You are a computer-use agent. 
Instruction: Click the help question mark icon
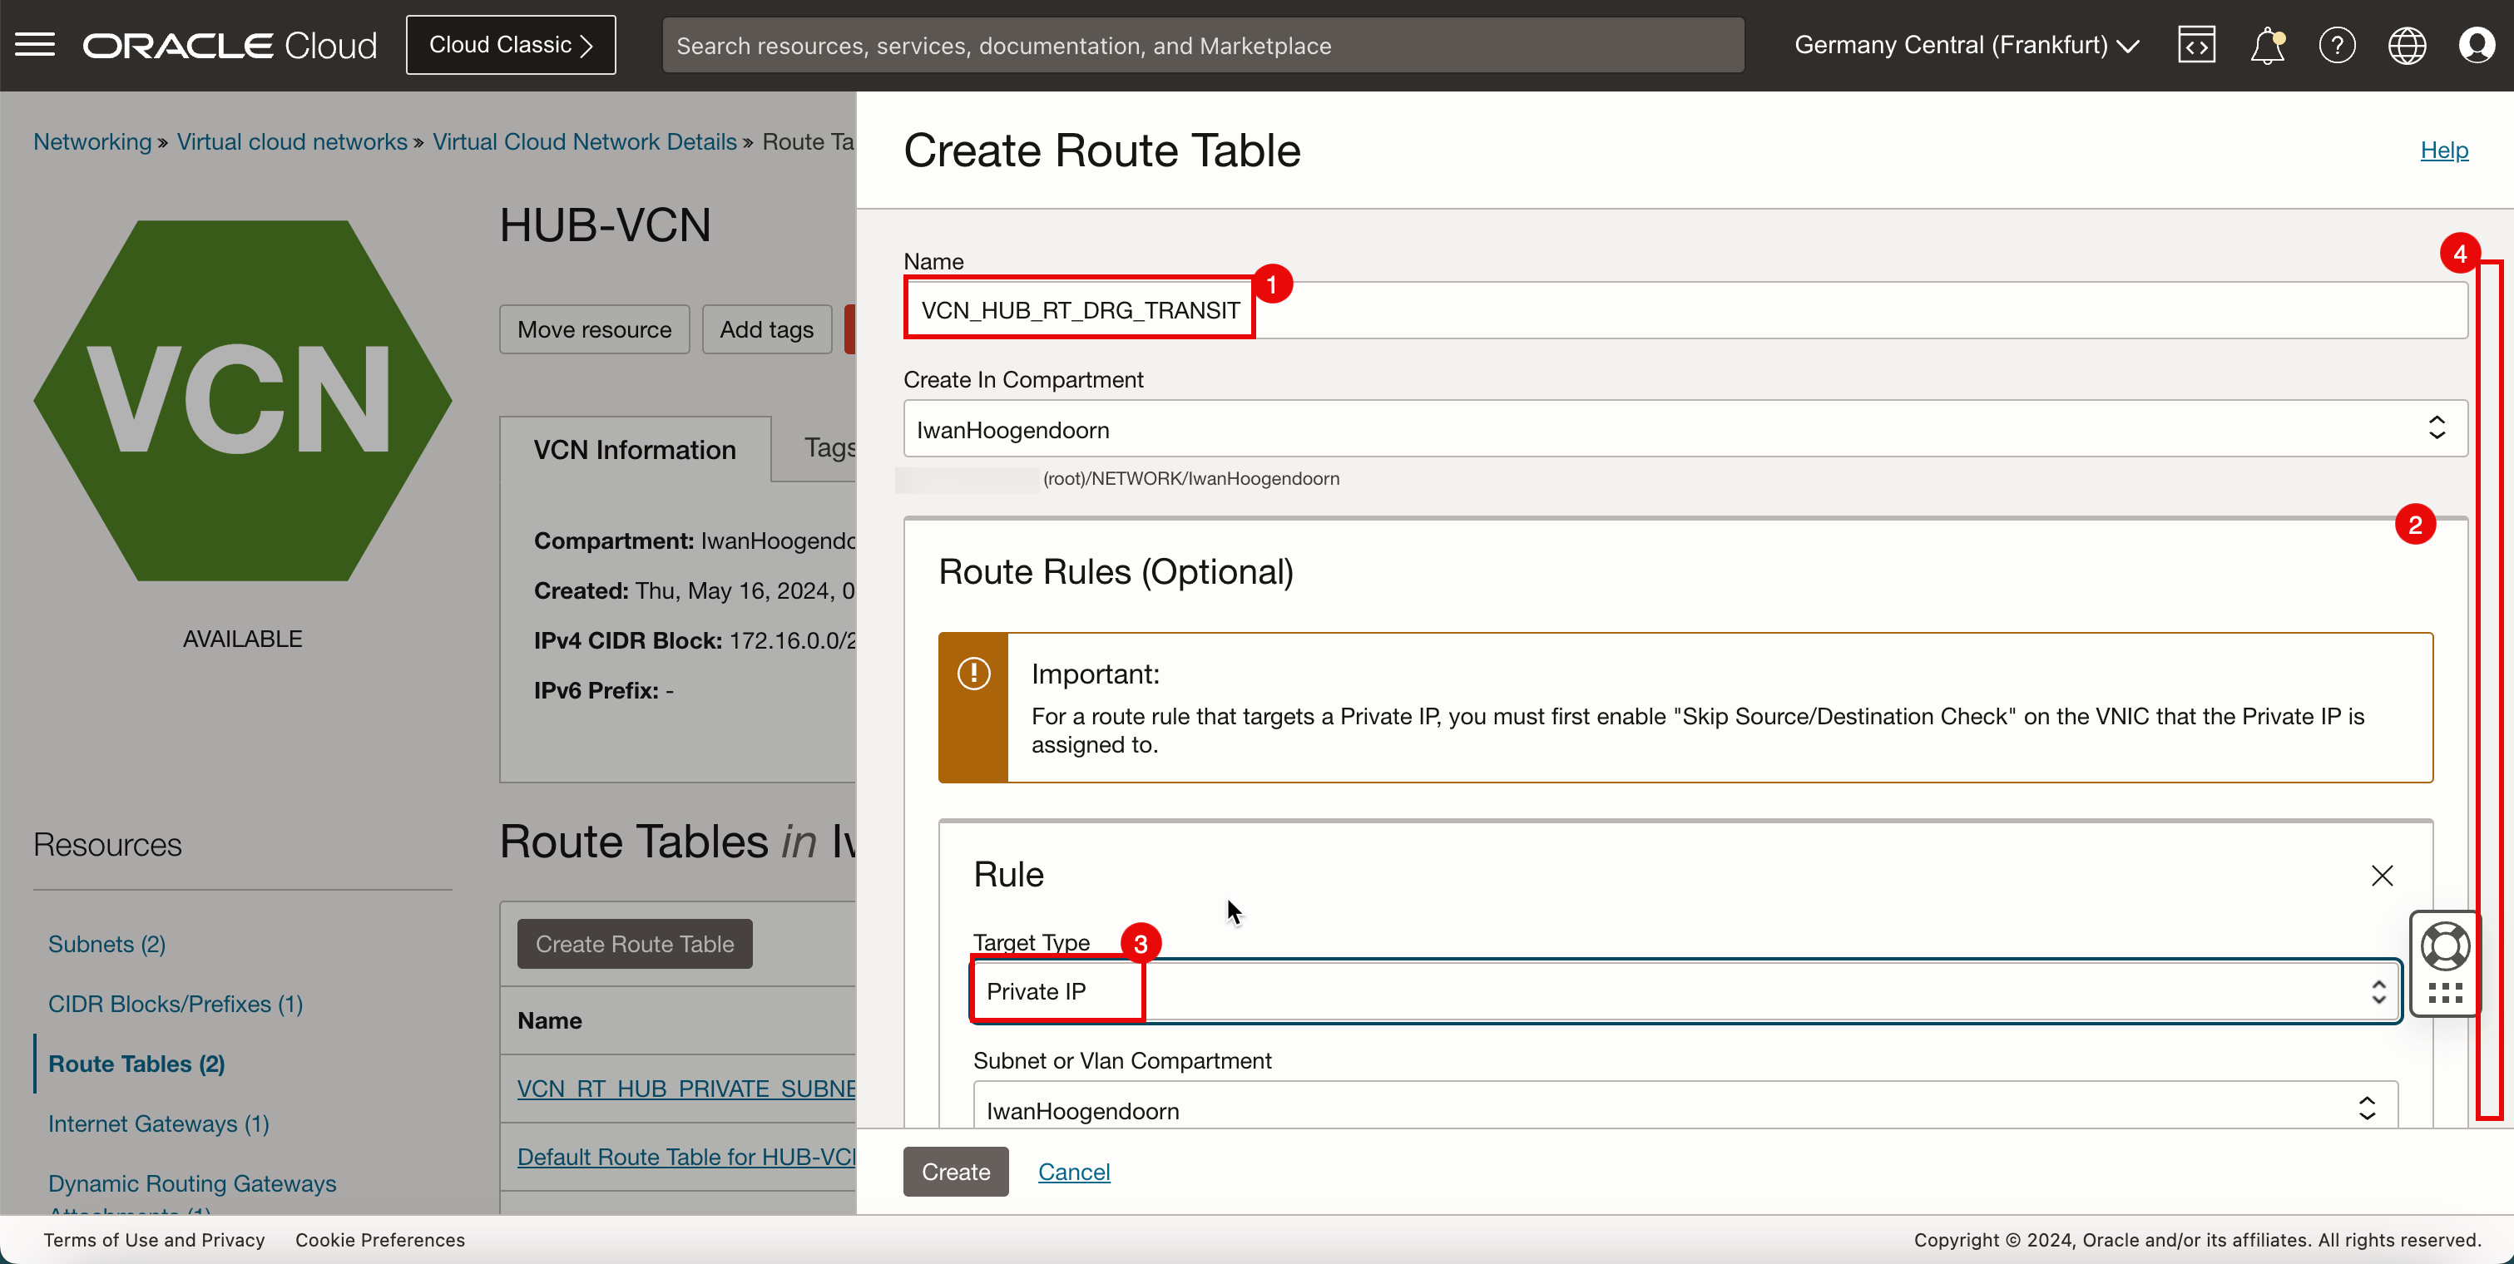click(x=2335, y=45)
